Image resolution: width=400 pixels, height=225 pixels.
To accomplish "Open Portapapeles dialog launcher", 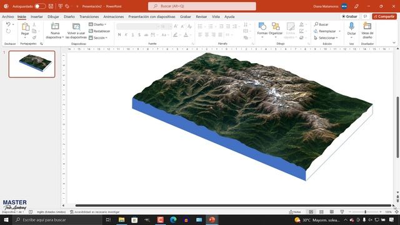I will tap(41, 44).
